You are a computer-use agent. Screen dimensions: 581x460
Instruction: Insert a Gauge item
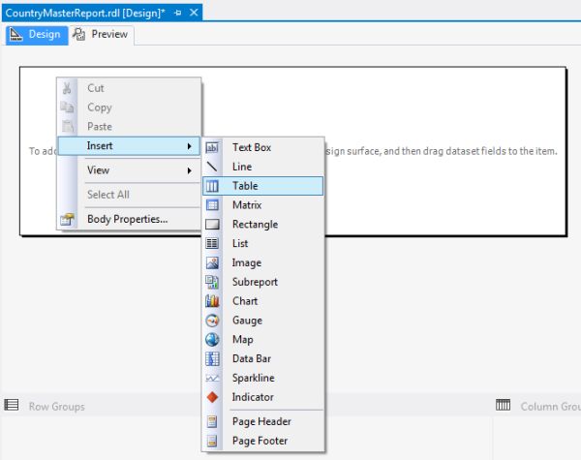[x=263, y=321]
